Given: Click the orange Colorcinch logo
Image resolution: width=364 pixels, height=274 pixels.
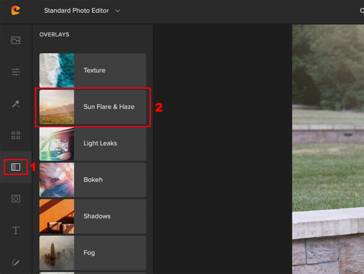Looking at the screenshot, I should tap(16, 10).
